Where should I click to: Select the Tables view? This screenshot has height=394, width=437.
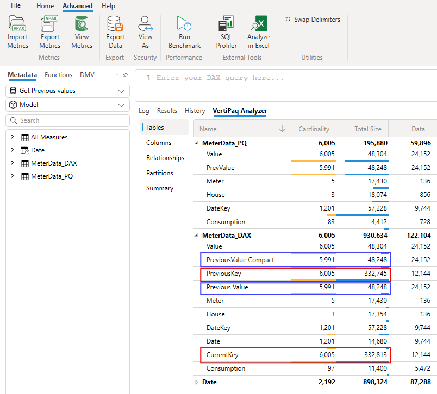coord(164,128)
